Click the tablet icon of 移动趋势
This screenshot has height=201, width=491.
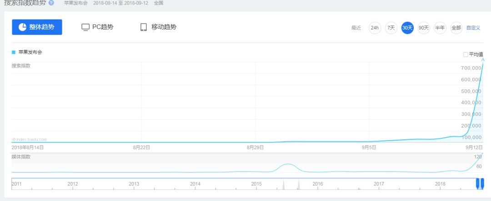pyautogui.click(x=143, y=27)
